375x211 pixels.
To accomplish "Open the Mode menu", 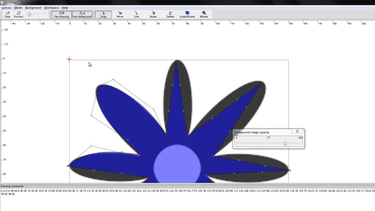I will point(18,8).
